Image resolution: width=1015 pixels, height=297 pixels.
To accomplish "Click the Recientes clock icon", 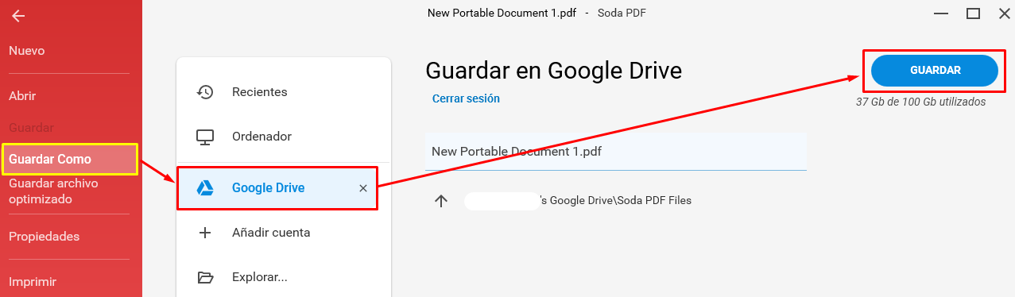I will pyautogui.click(x=205, y=92).
